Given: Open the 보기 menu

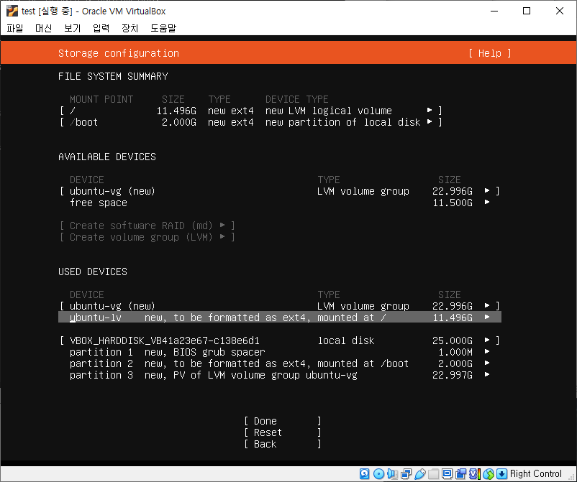Looking at the screenshot, I should (x=72, y=28).
